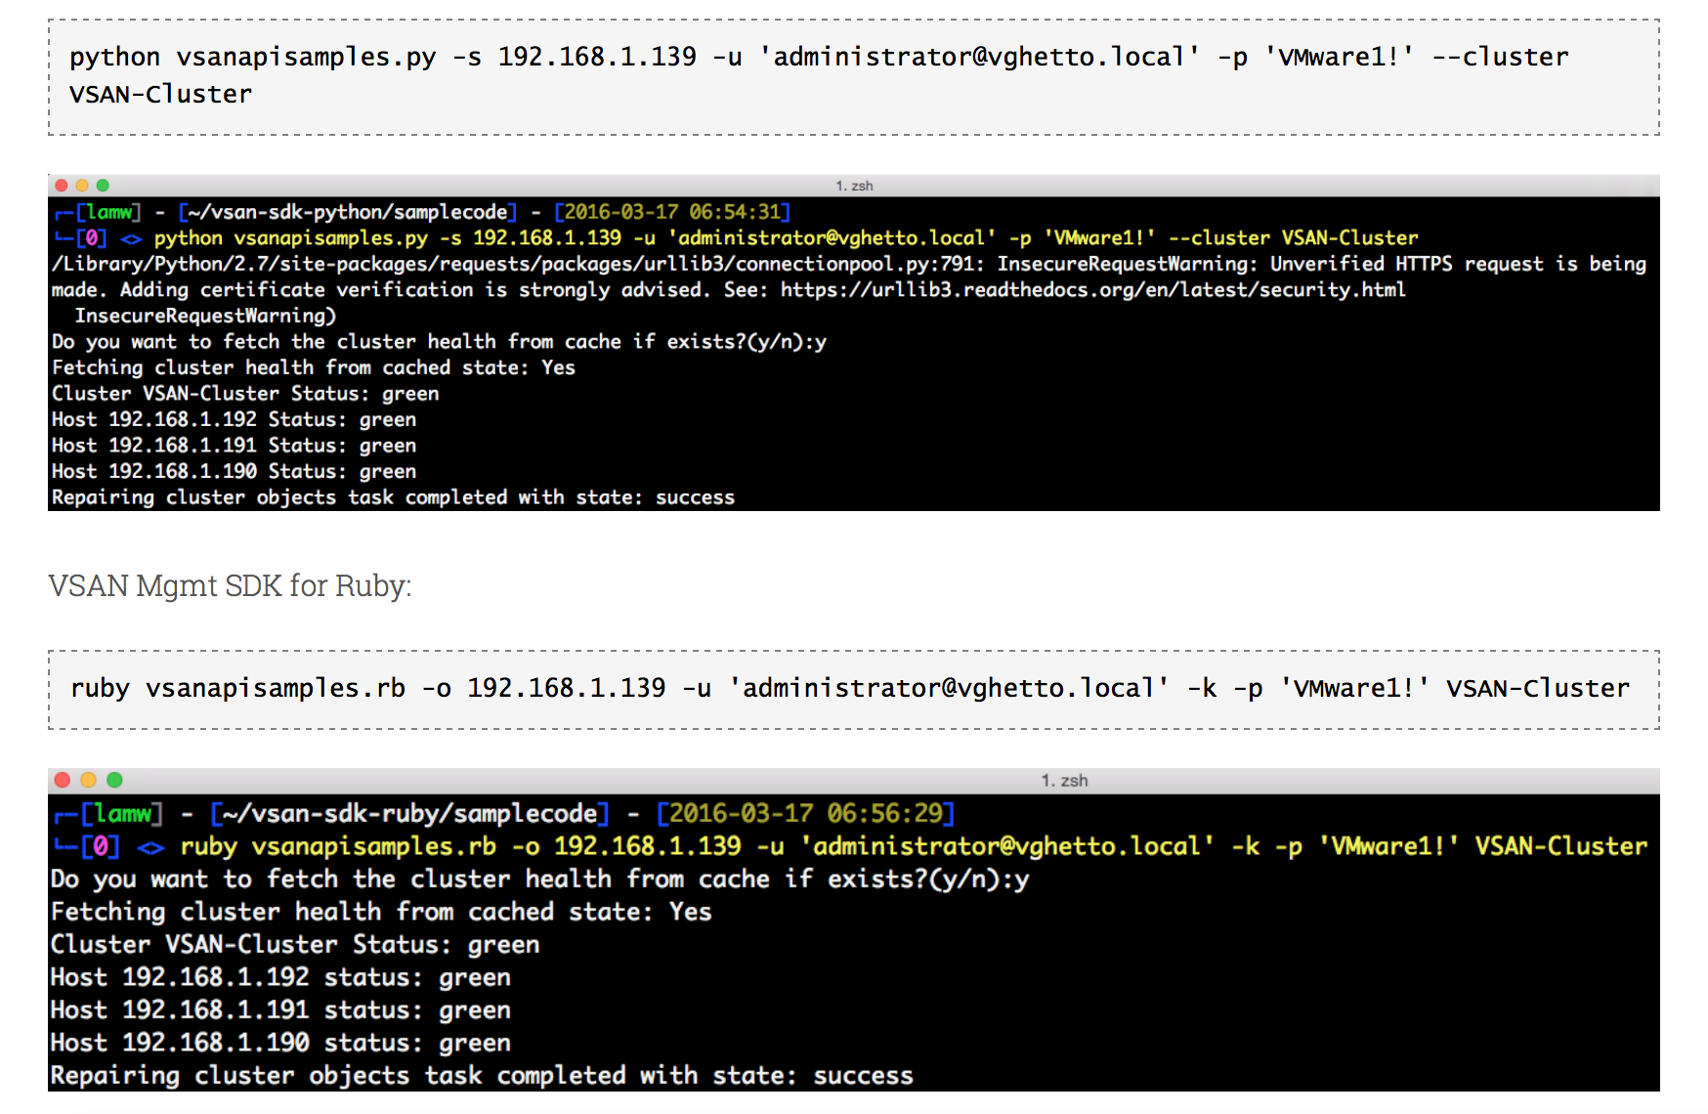
Task: Click 'Host 192.168.1.192 Status' in the python terminal
Action: click(235, 419)
